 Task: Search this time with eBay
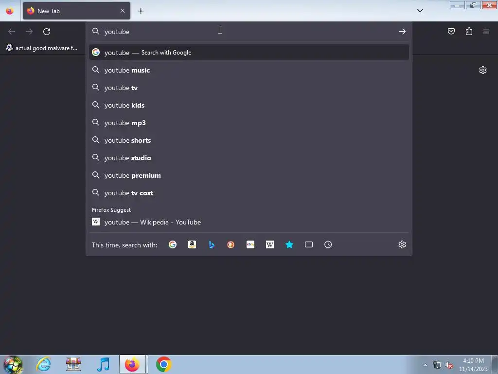[250, 244]
